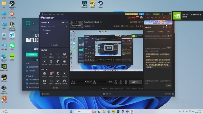Click the share icon next to 分享
203x114 pixels.
(139, 22)
